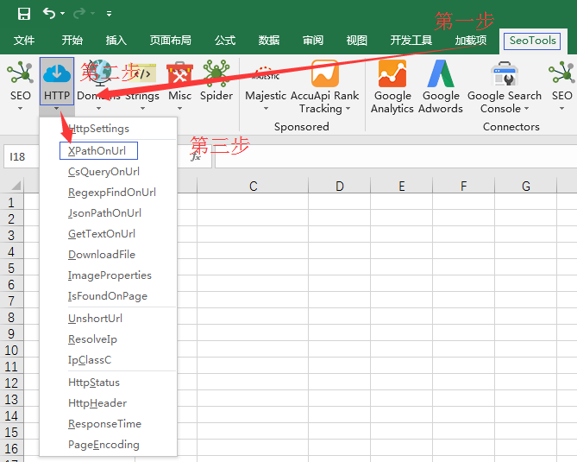
Task: Choose IsFoundOnPage from the HTTP menu
Action: click(x=108, y=296)
